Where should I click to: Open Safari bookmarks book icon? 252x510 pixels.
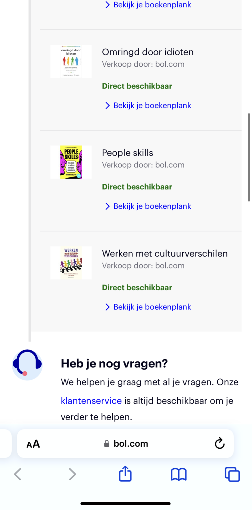coord(179,474)
